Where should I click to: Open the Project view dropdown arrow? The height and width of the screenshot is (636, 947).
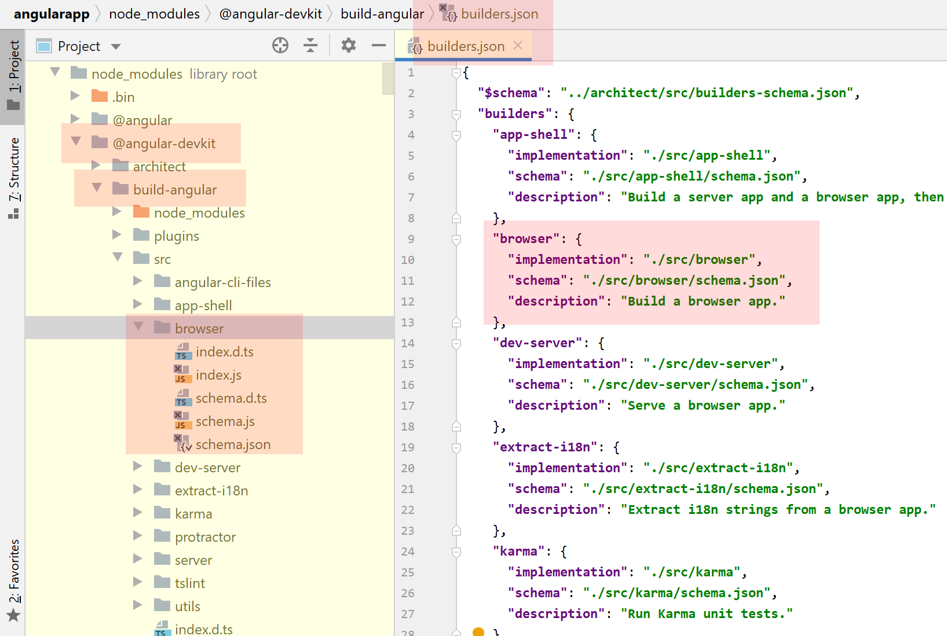[x=116, y=46]
